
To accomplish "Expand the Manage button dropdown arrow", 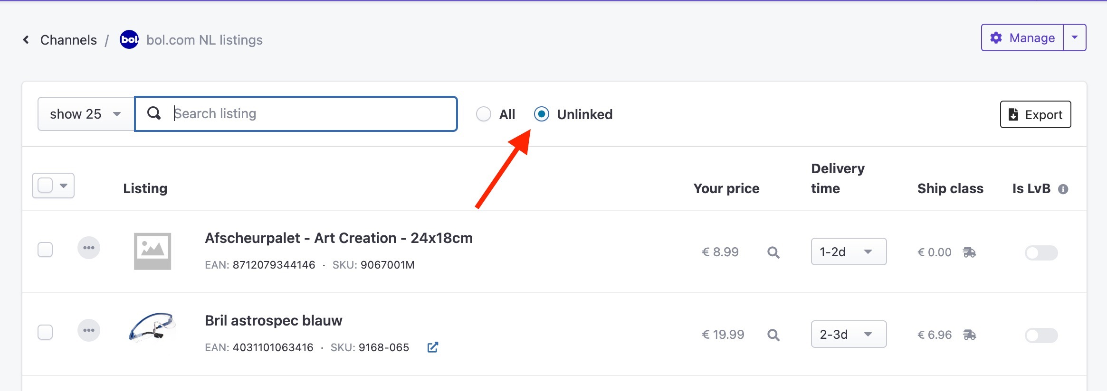I will (x=1075, y=37).
